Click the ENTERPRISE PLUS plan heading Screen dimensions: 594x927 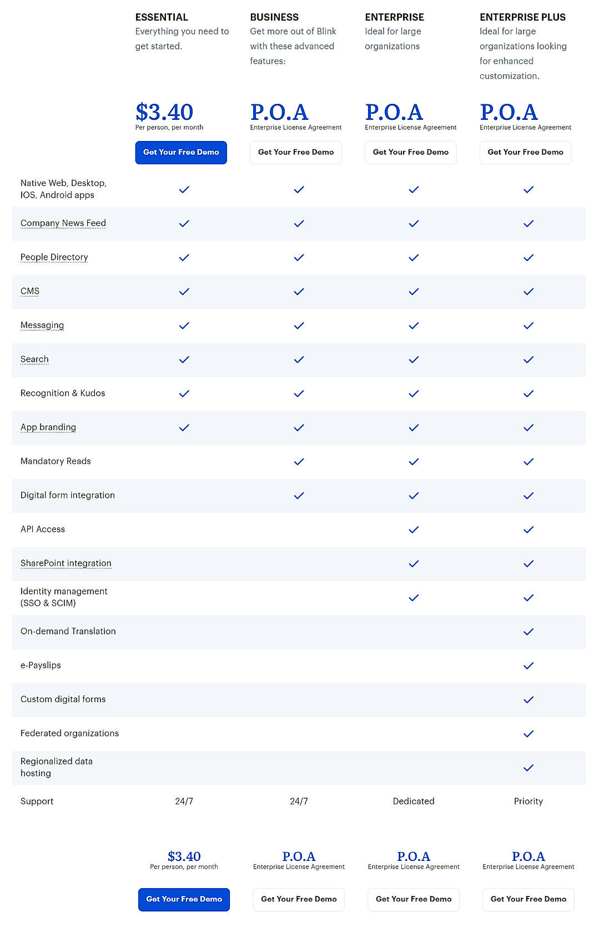(x=522, y=17)
